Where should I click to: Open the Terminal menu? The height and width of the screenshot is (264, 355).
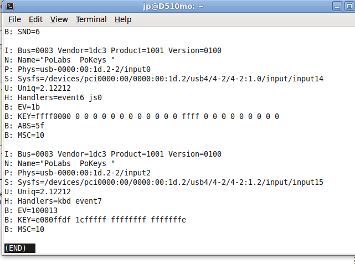[91, 19]
